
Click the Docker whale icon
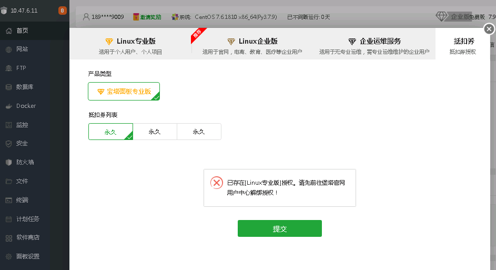point(8,106)
